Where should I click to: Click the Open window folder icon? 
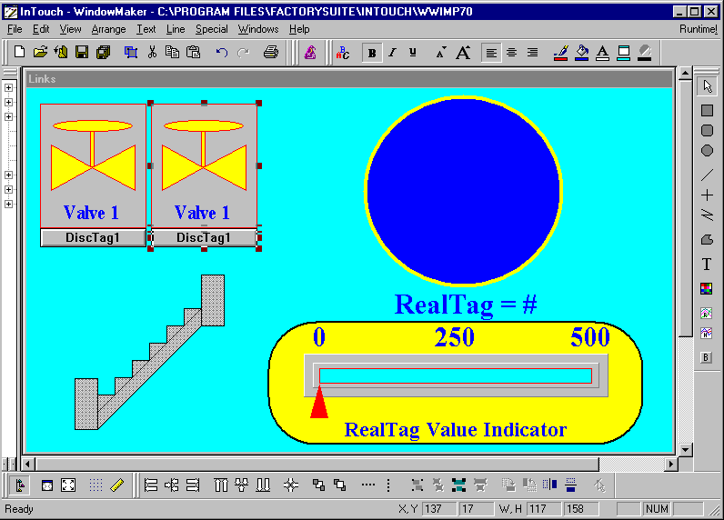[x=40, y=52]
